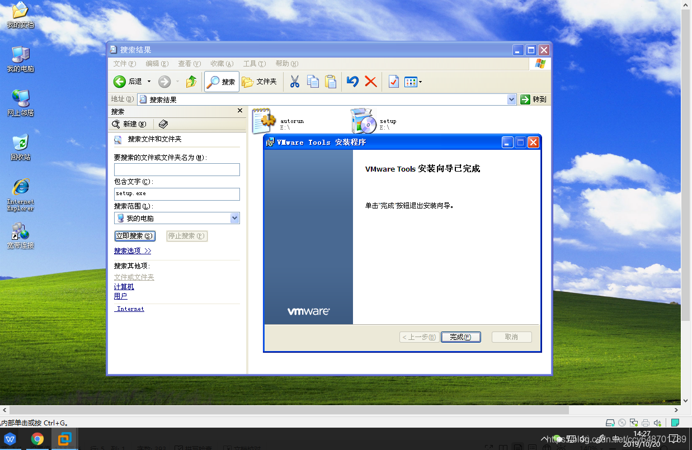Open the 编辑 menu
Image resolution: width=692 pixels, height=450 pixels.
click(157, 64)
